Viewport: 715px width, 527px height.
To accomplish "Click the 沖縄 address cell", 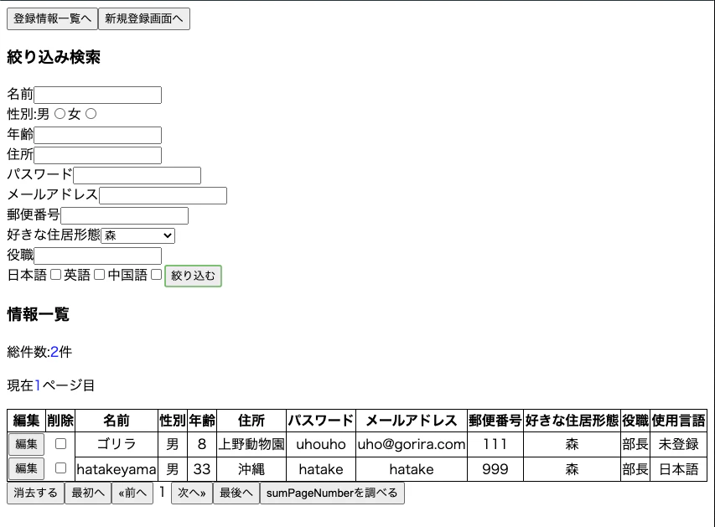I will pyautogui.click(x=251, y=468).
